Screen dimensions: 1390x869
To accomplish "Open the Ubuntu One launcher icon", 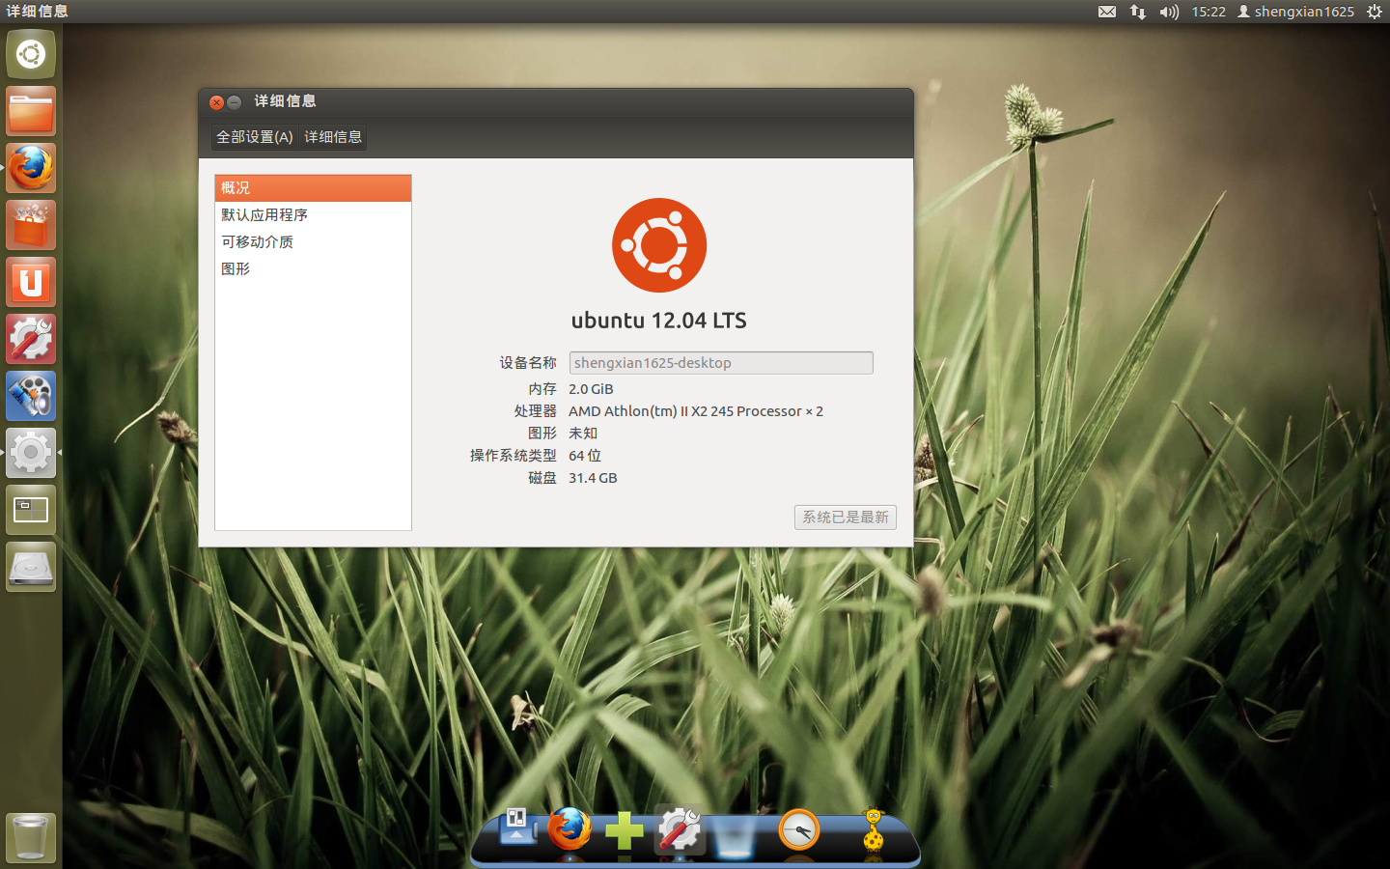I will 31,282.
